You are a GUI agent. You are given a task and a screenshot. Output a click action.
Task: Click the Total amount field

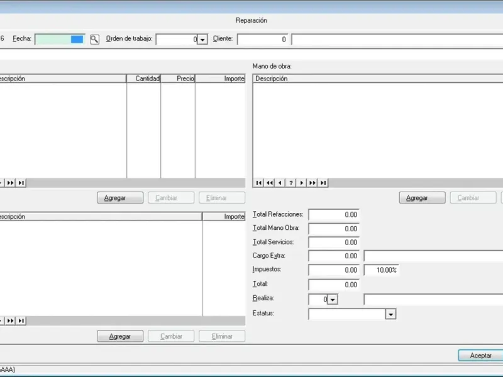click(x=334, y=285)
